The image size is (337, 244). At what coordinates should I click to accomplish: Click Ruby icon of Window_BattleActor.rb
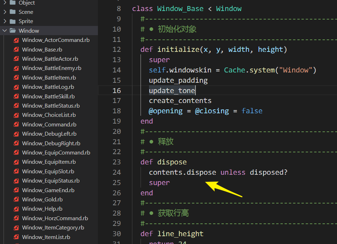[x=16, y=59]
